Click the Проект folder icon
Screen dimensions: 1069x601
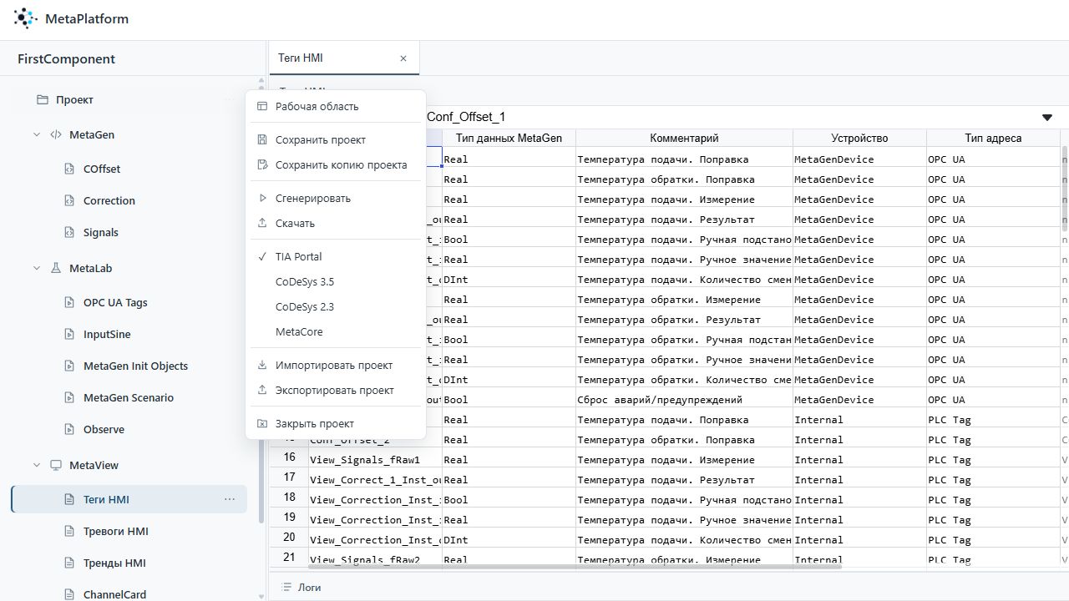click(x=43, y=99)
